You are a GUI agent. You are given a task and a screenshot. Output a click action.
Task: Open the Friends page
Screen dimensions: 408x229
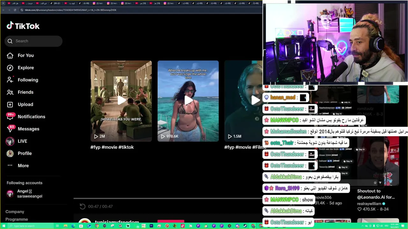click(x=25, y=92)
